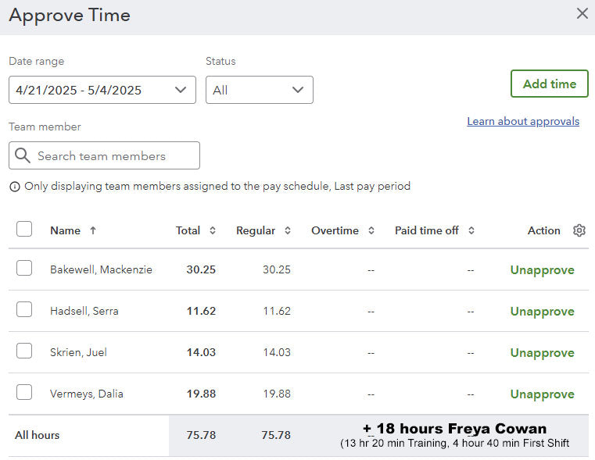Toggle the select-all header checkbox
This screenshot has width=595, height=460.
(24, 229)
